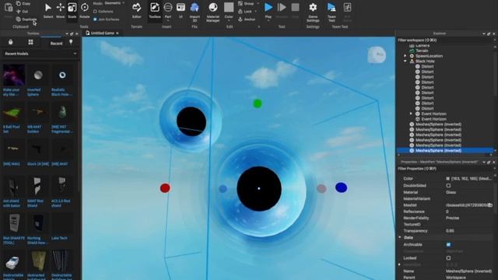Click the Material value Glass
The width and height of the screenshot is (498, 280).
pyautogui.click(x=451, y=192)
